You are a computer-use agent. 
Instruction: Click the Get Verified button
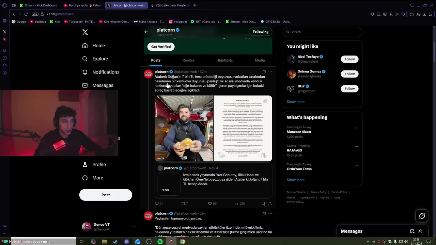click(x=161, y=47)
